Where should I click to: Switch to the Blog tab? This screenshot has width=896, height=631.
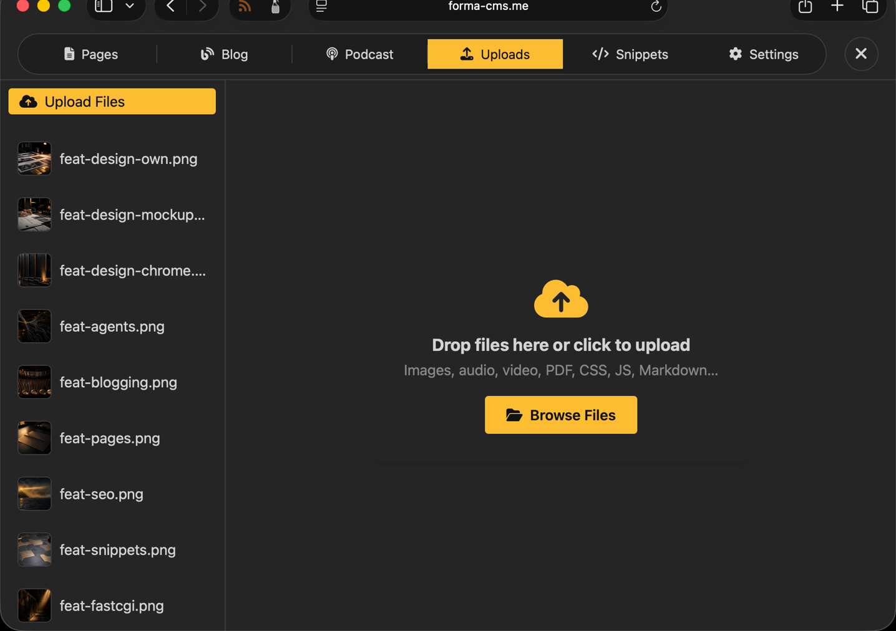point(224,54)
